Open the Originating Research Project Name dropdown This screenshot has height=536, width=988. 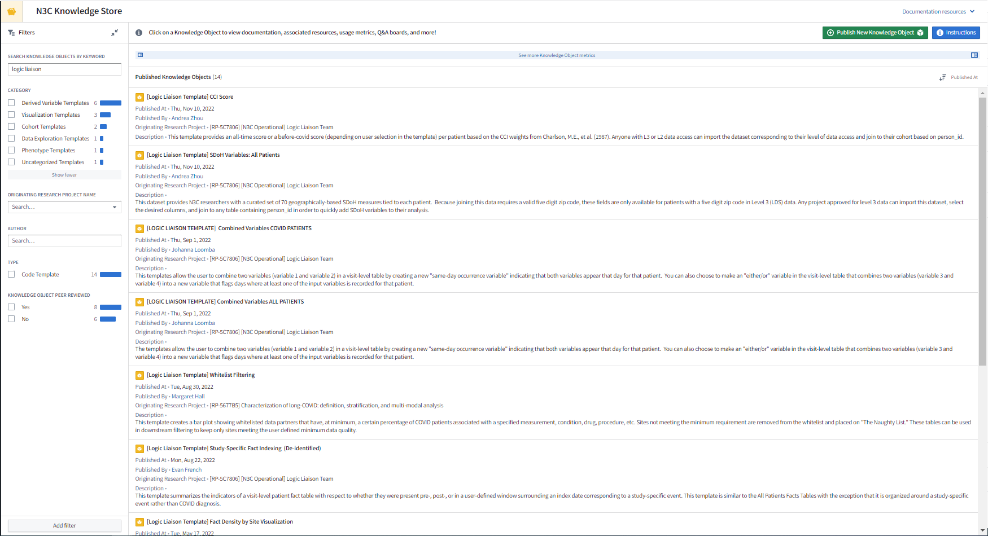[x=64, y=207]
